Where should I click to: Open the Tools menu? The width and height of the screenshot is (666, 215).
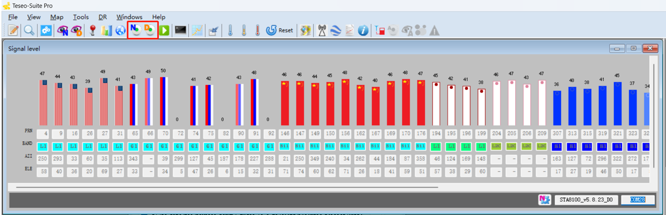(x=80, y=17)
